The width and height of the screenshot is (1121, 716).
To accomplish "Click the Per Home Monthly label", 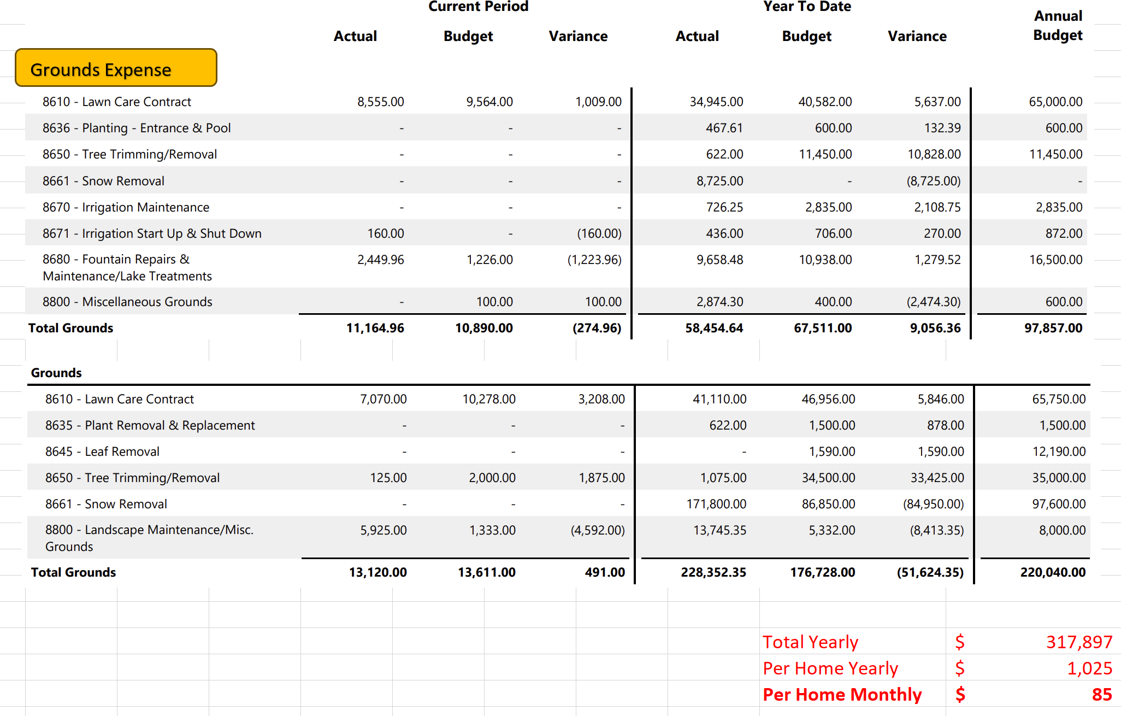I will tap(842, 694).
